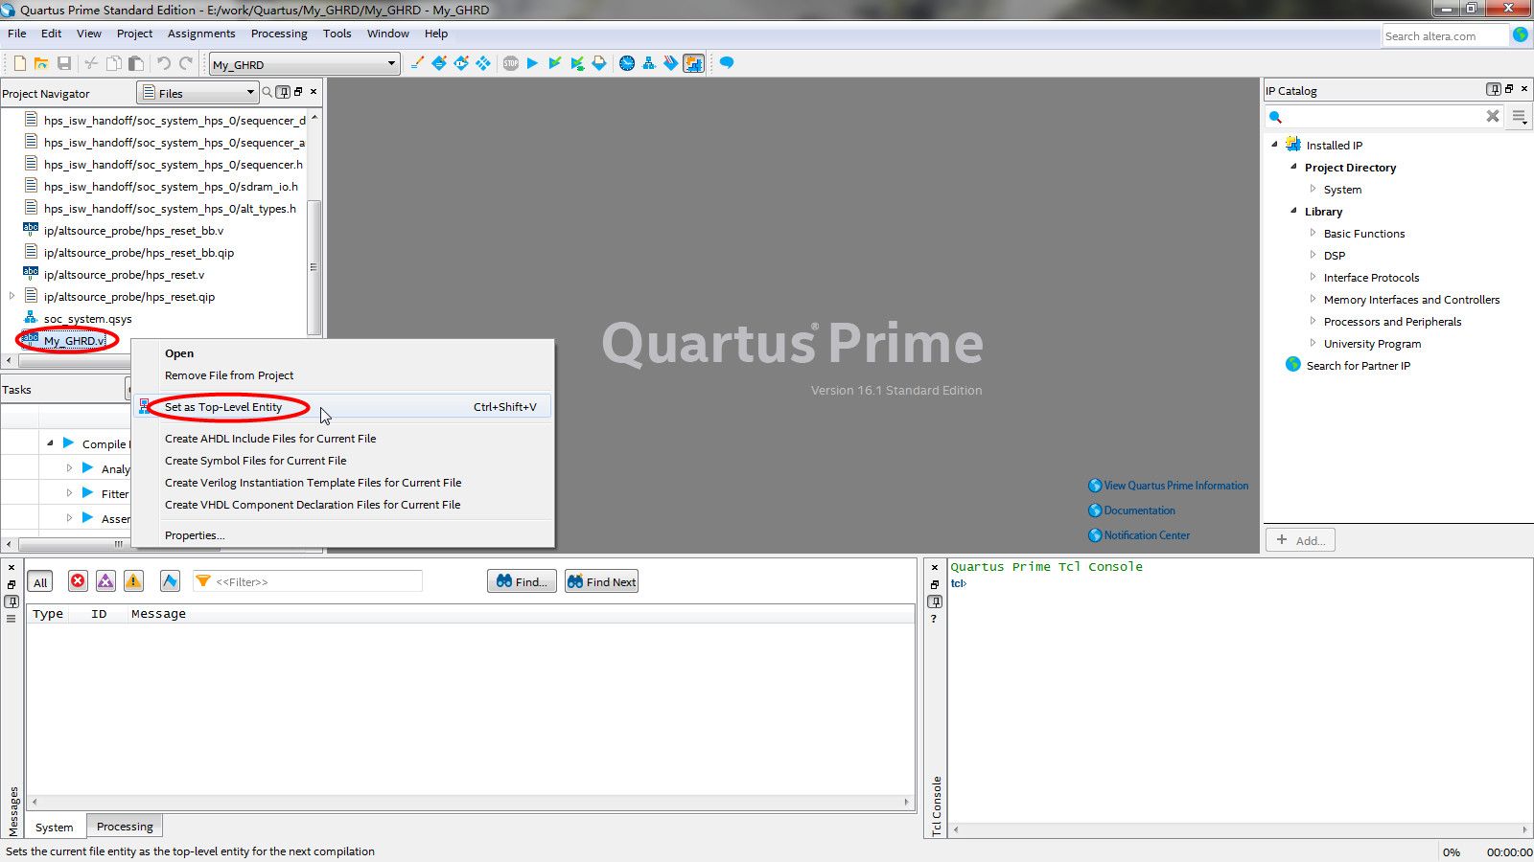Click the Open folder toolbar icon
The height and width of the screenshot is (862, 1534).
[41, 63]
